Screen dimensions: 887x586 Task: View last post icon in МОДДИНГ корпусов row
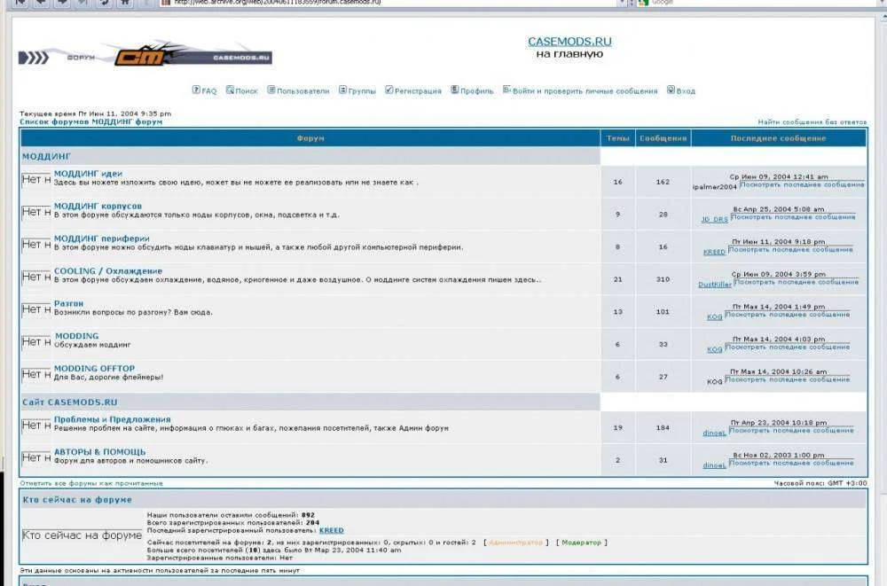coord(793,217)
